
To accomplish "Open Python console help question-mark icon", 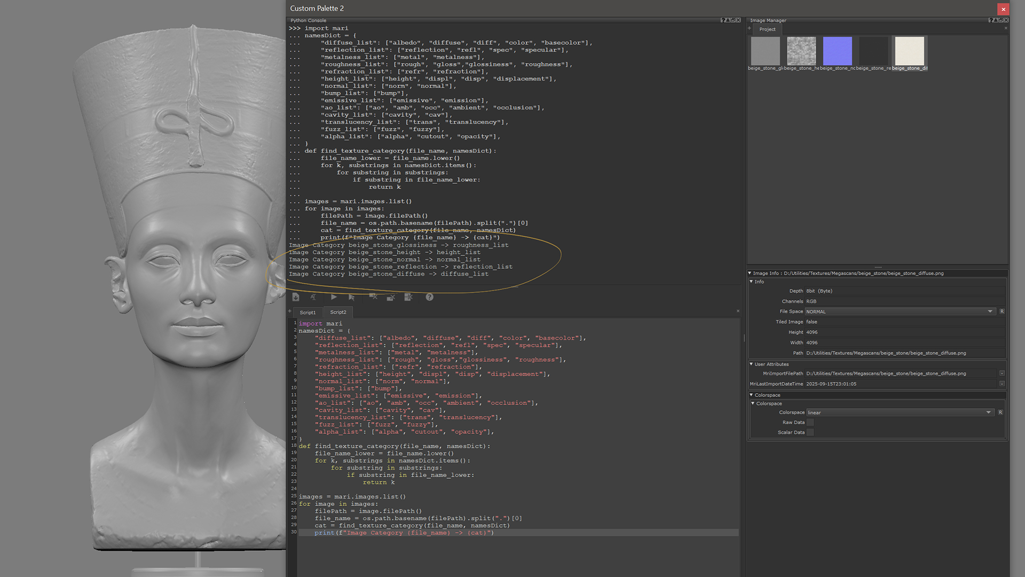I will (x=429, y=297).
